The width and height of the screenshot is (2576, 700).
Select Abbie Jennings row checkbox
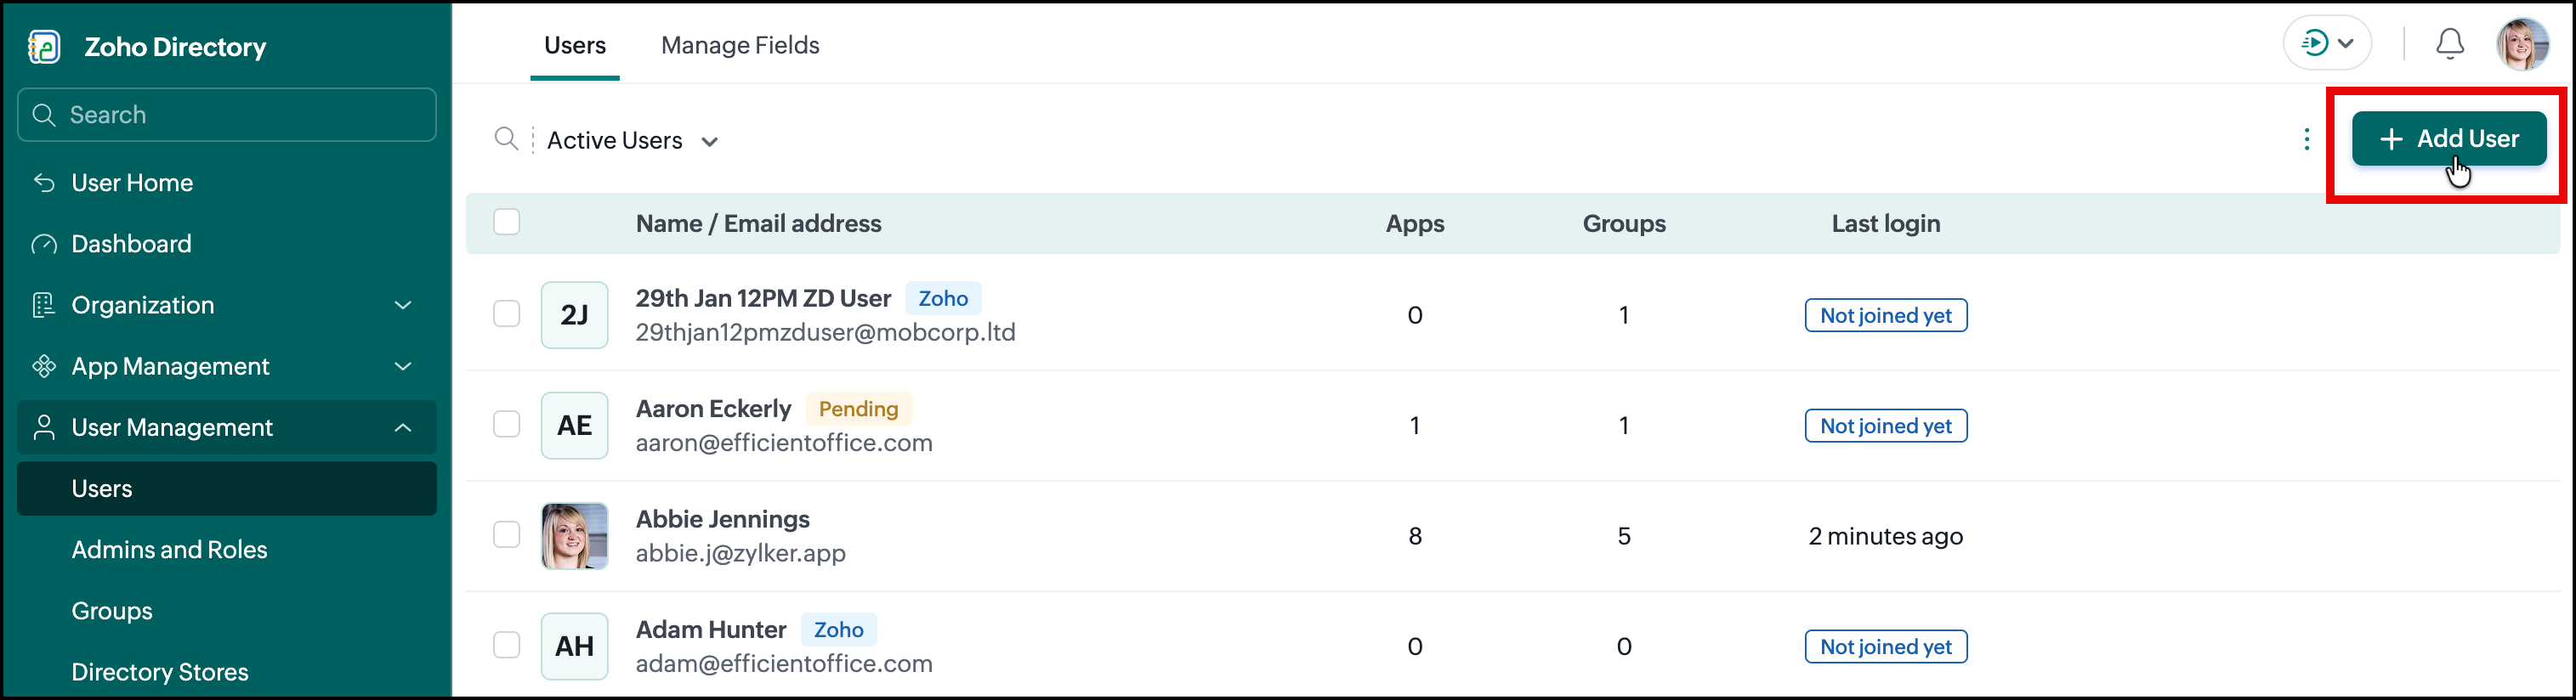tap(506, 534)
